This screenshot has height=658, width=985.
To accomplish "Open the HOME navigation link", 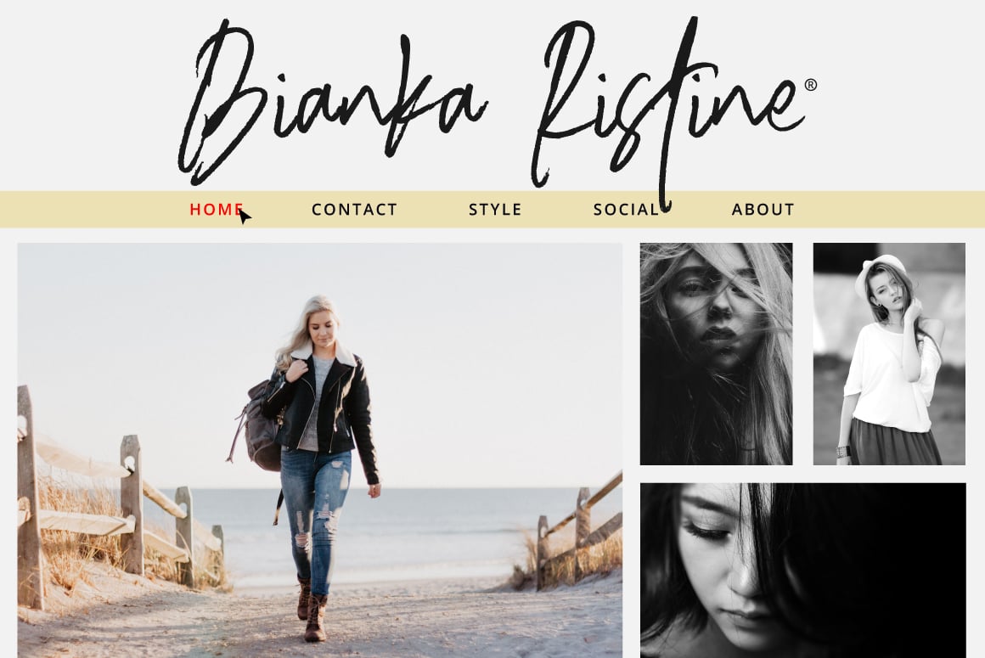I will (x=216, y=210).
